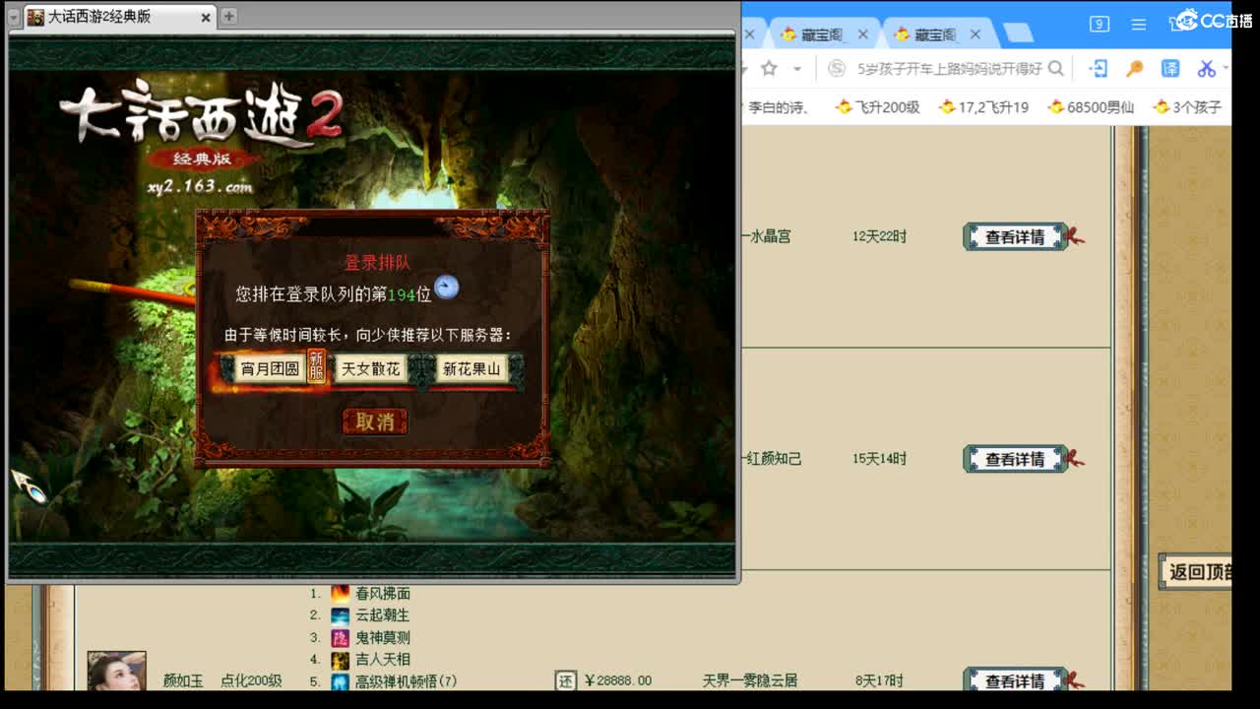The height and width of the screenshot is (709, 1260).
Task: Return to top with 返回顶部 button
Action: [1195, 572]
